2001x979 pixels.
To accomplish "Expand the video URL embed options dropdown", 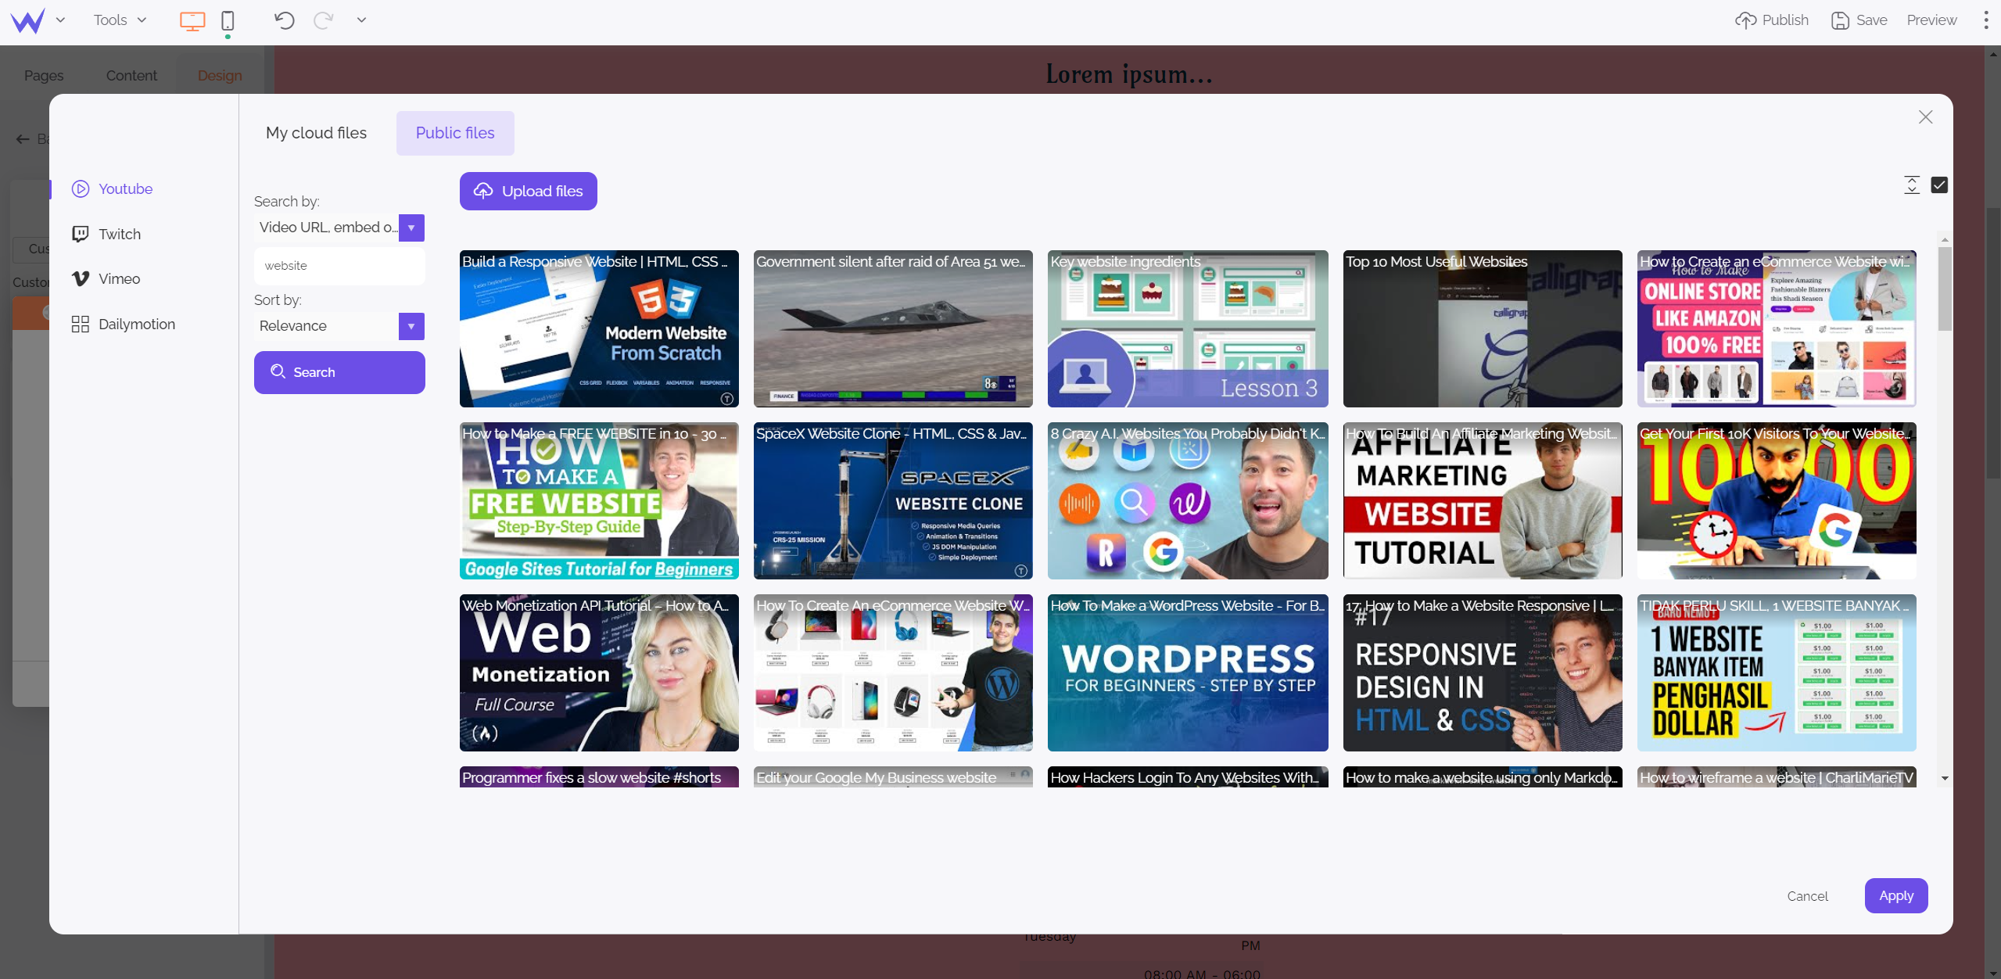I will 411,228.
